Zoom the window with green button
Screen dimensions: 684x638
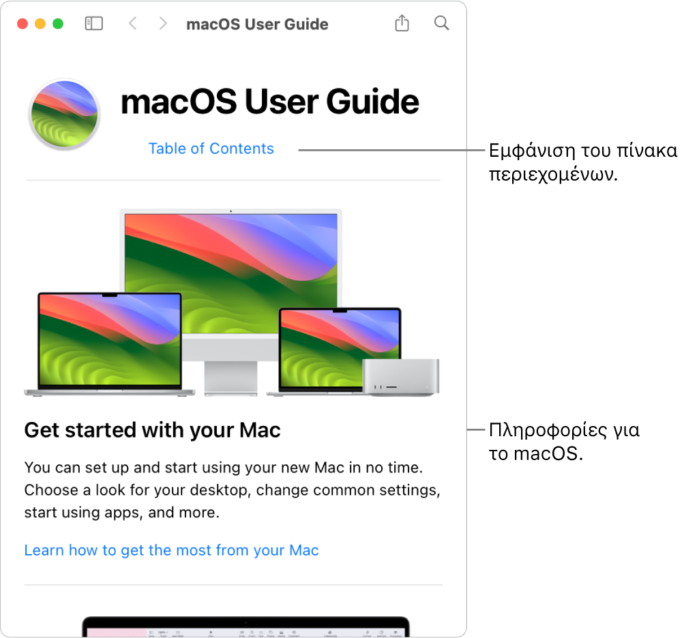[58, 24]
